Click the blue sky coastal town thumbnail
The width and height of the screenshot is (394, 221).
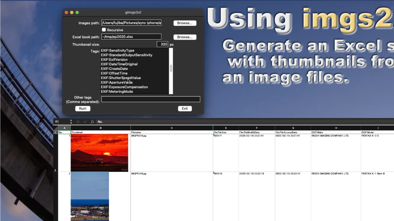tap(90, 196)
